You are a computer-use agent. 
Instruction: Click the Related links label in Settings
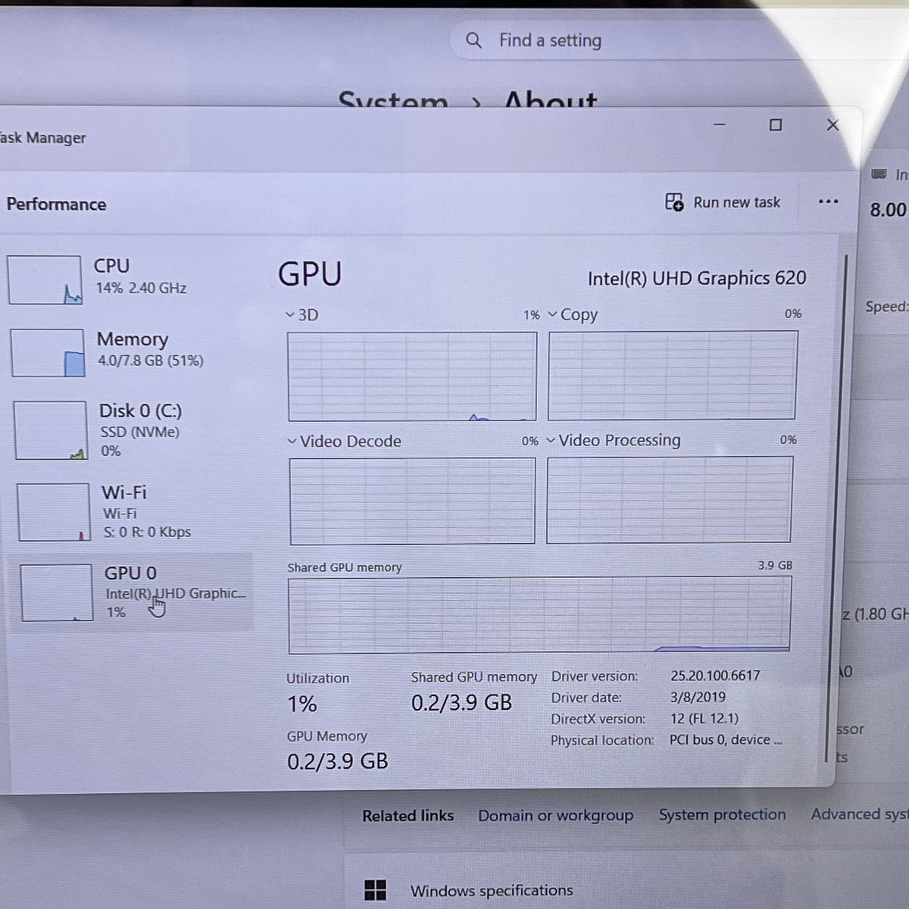pos(408,816)
